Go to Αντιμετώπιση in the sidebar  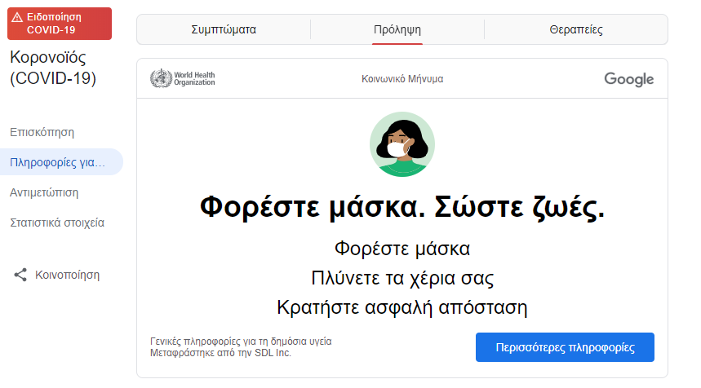44,192
